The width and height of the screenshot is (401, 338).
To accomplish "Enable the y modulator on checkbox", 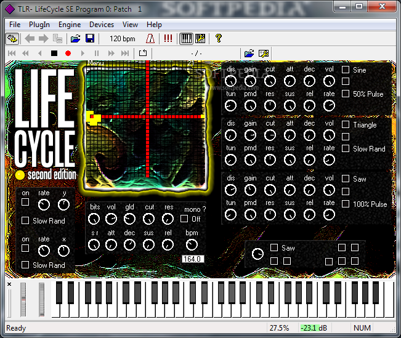I will (x=25, y=202).
